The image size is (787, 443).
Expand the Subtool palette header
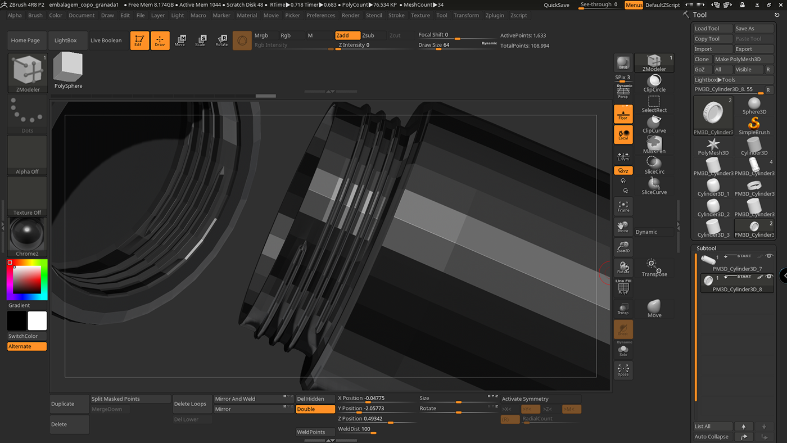pyautogui.click(x=707, y=248)
